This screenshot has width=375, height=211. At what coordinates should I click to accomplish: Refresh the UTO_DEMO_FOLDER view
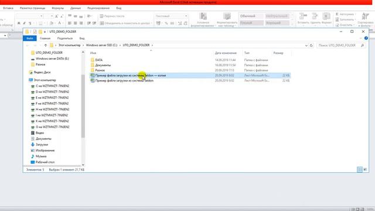pyautogui.click(x=311, y=45)
